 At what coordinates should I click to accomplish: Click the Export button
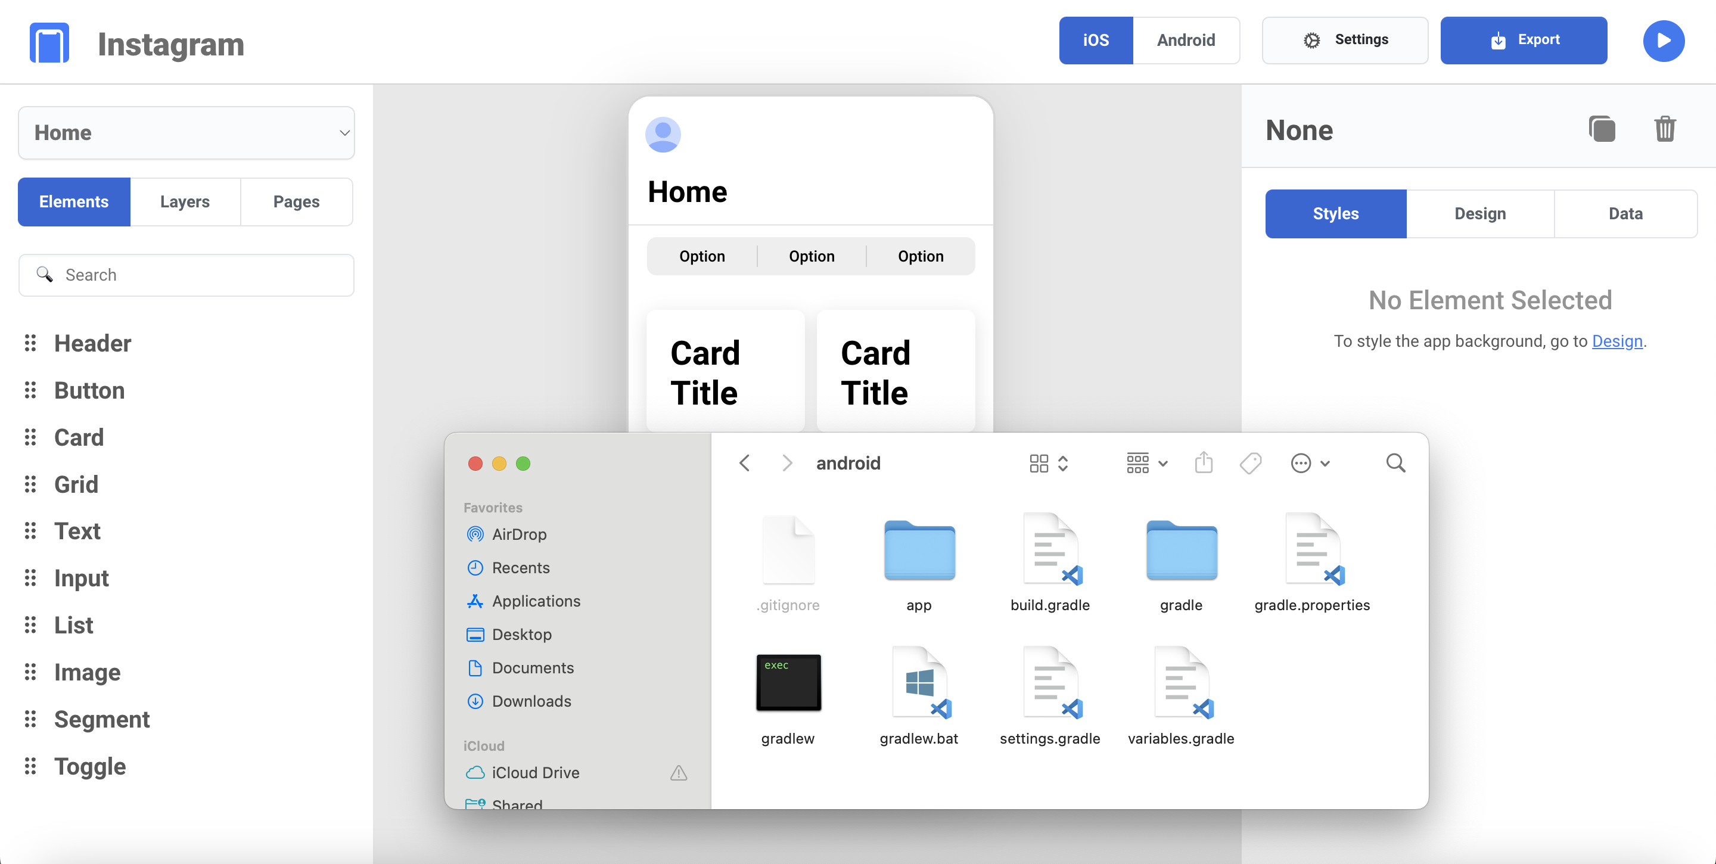1524,40
